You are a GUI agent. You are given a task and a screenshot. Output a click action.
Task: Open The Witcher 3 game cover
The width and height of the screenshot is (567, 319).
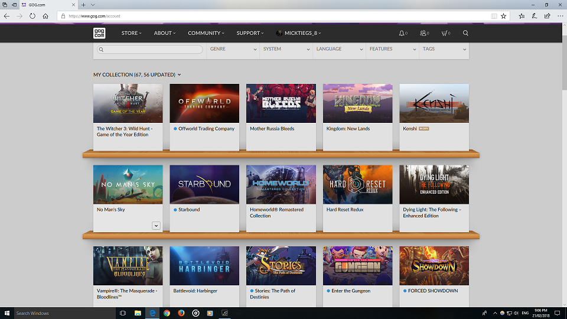tap(128, 103)
